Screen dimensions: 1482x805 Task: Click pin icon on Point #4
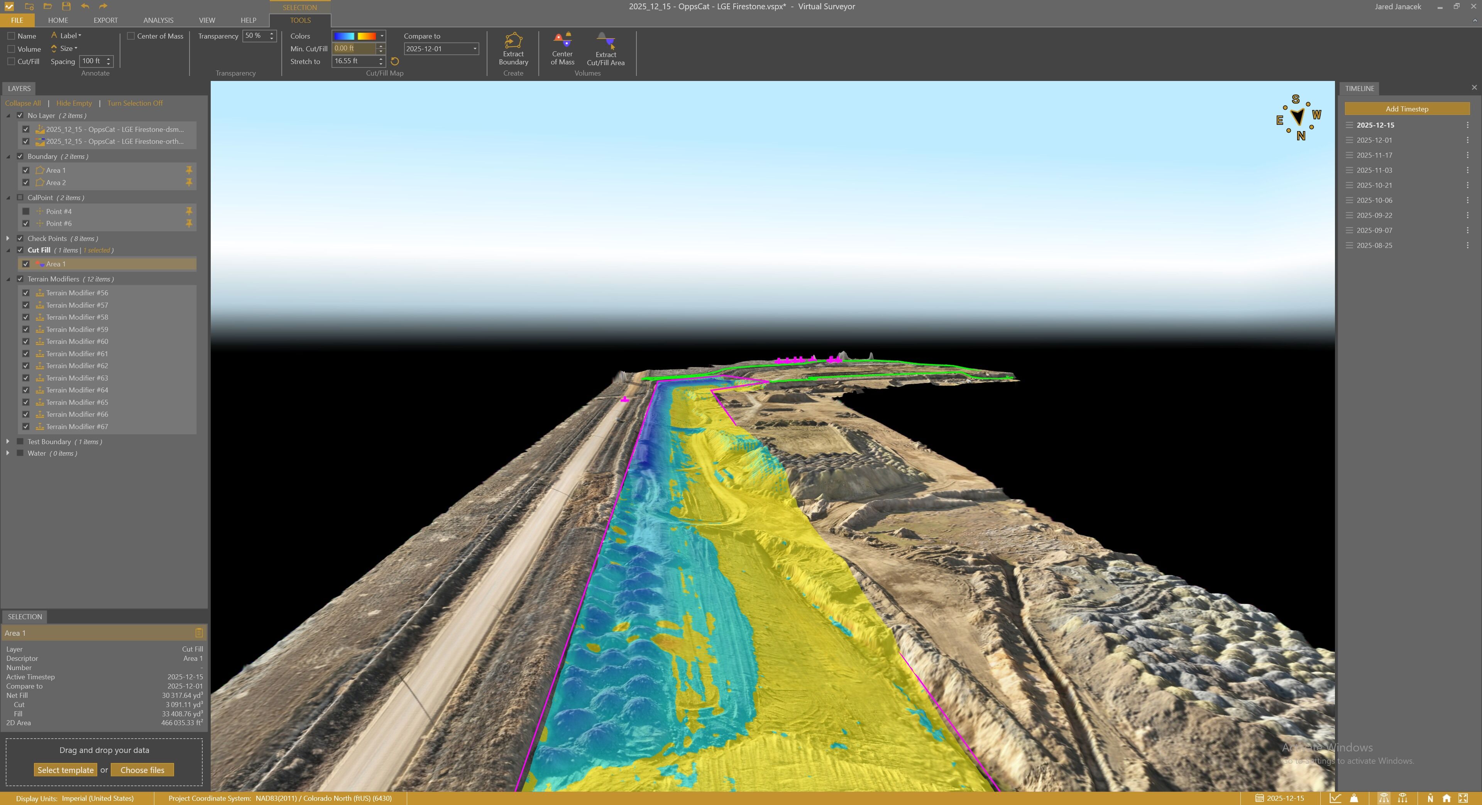(x=189, y=211)
